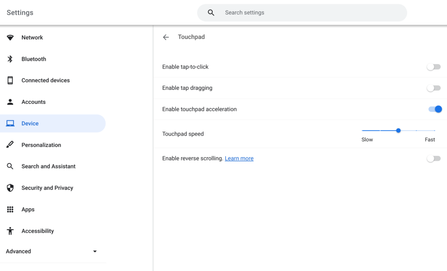Click the Personalization brush icon
Screen dimensions: 447x271
[x=10, y=144]
